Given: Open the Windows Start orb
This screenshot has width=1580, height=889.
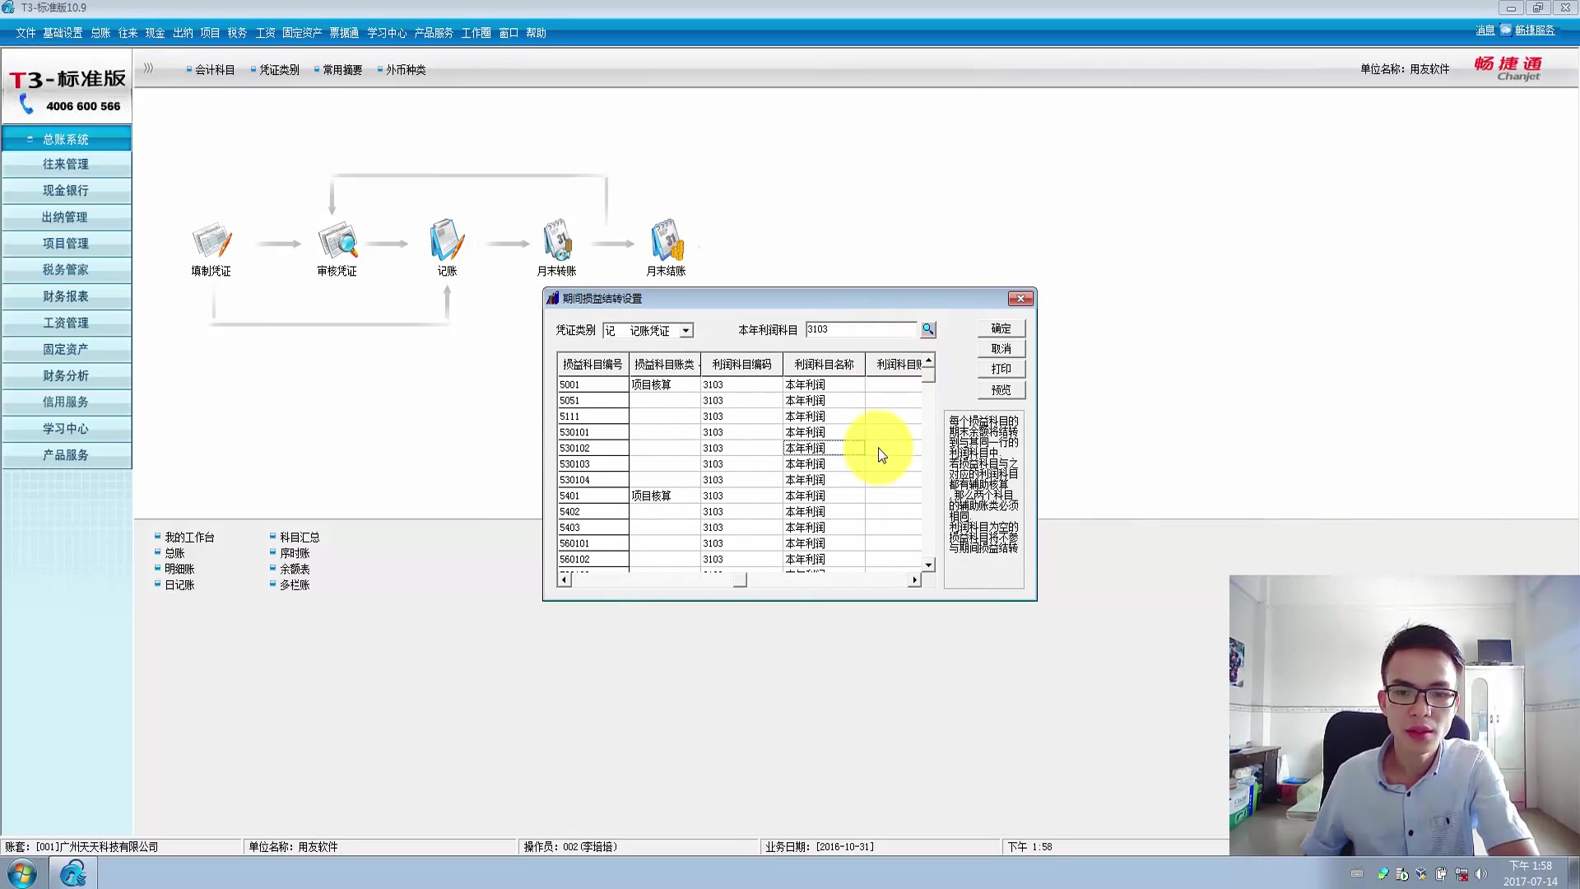Looking at the screenshot, I should coord(22,873).
